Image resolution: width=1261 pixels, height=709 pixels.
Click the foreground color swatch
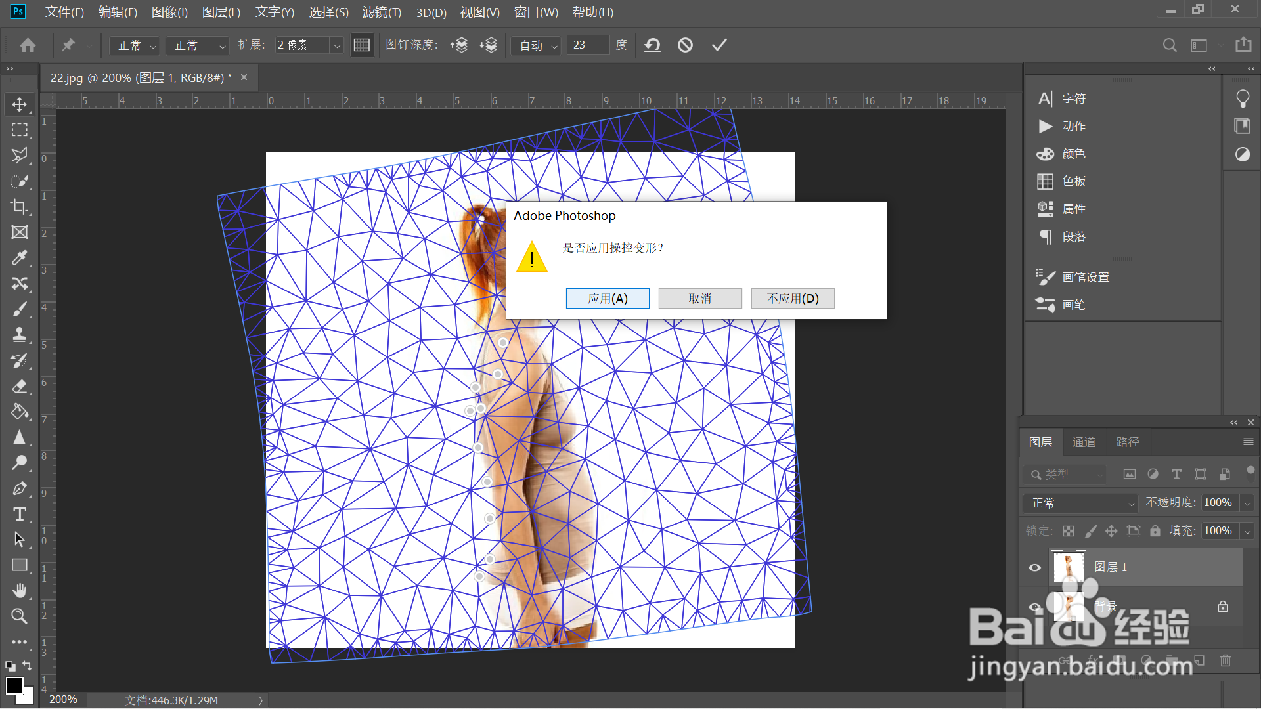pos(14,685)
